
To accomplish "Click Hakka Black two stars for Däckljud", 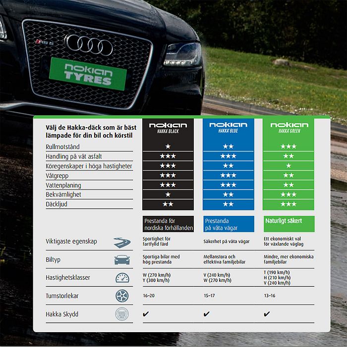I will click(168, 204).
